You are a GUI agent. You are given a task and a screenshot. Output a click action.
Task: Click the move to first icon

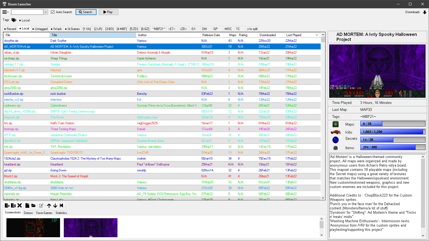coord(61,205)
